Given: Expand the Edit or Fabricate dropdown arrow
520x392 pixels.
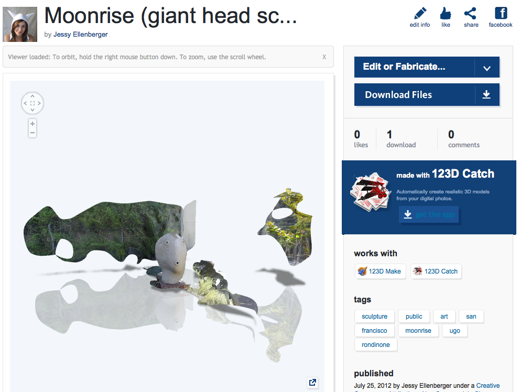Looking at the screenshot, I should pos(487,68).
